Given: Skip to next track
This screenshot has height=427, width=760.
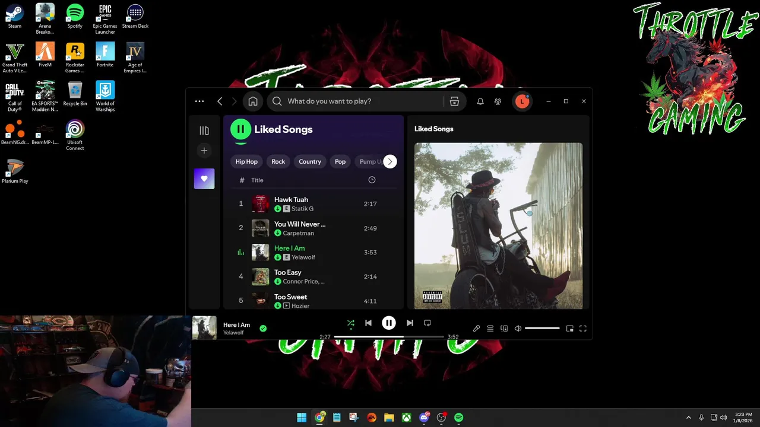Looking at the screenshot, I should [x=410, y=323].
